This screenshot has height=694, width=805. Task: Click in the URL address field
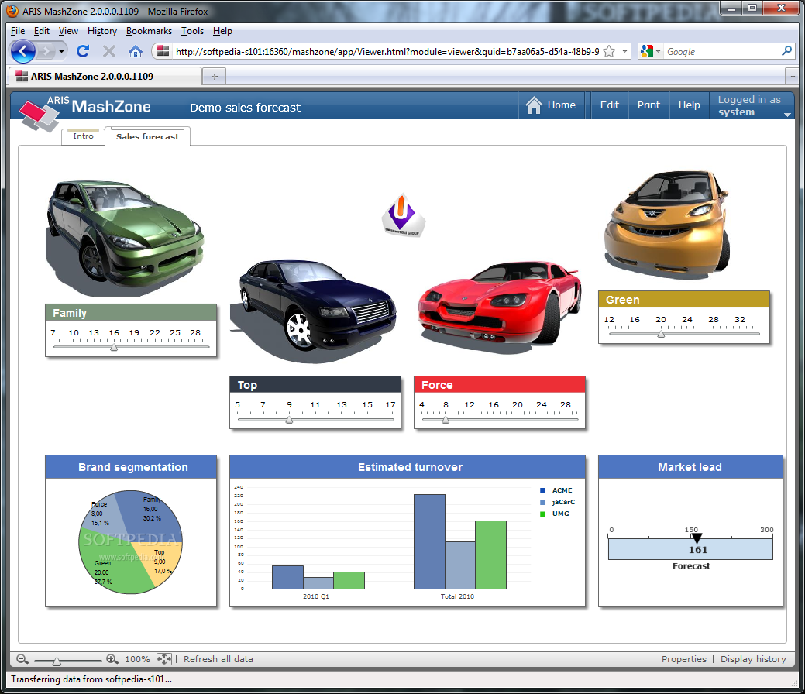click(x=387, y=51)
